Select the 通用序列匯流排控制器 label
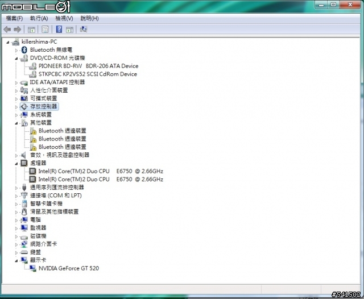The height and width of the screenshot is (299, 364). 57,188
